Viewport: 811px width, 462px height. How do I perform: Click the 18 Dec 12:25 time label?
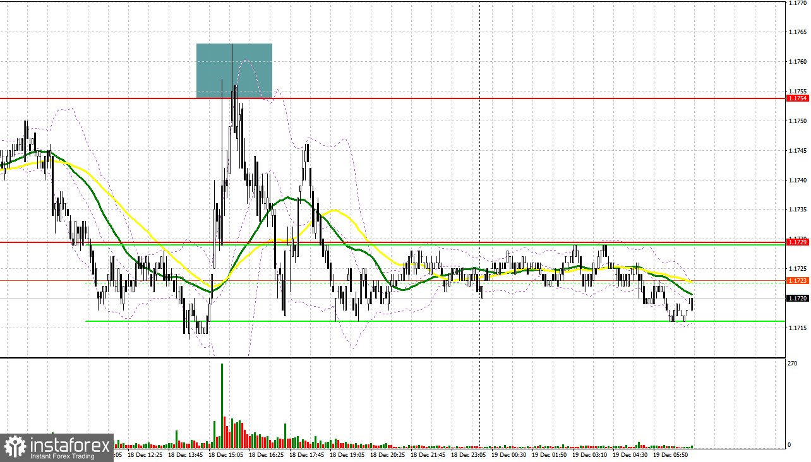click(x=144, y=454)
